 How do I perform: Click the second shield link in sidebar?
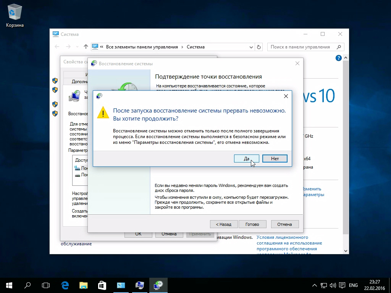click(x=55, y=90)
